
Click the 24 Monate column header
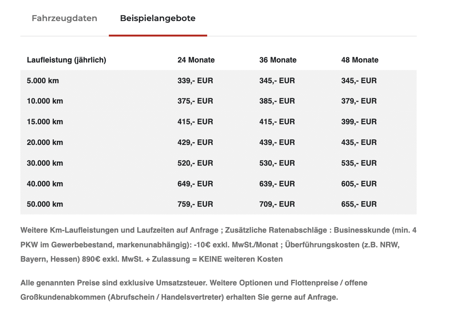[x=196, y=60]
